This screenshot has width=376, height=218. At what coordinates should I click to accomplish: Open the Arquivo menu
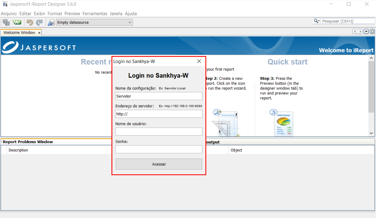[x=9, y=13]
